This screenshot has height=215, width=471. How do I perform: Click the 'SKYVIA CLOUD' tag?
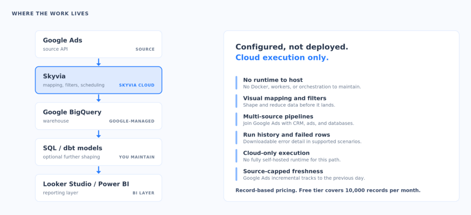point(137,85)
